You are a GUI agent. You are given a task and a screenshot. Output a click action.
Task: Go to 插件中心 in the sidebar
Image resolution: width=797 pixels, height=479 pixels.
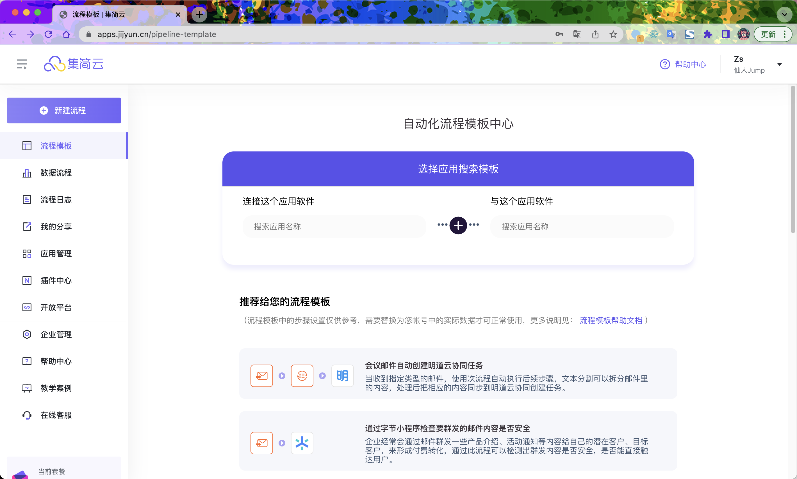coord(56,280)
